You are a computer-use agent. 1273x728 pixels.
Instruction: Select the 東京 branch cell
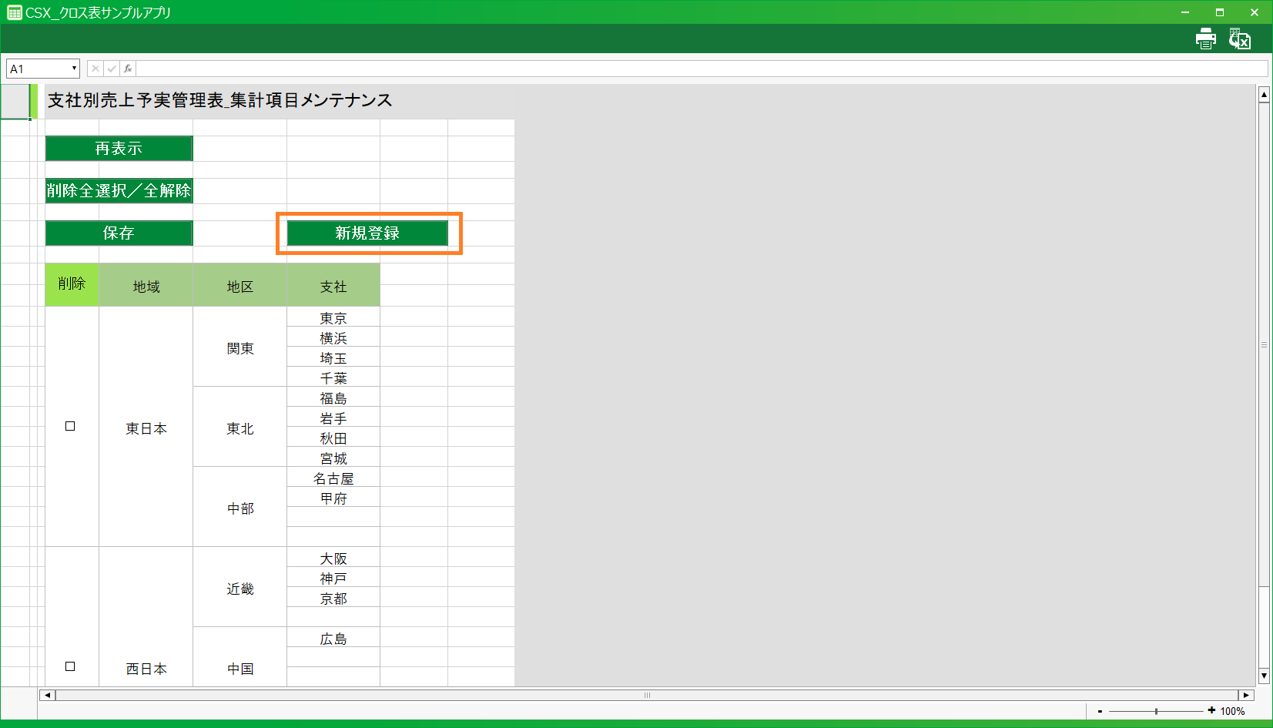point(333,317)
